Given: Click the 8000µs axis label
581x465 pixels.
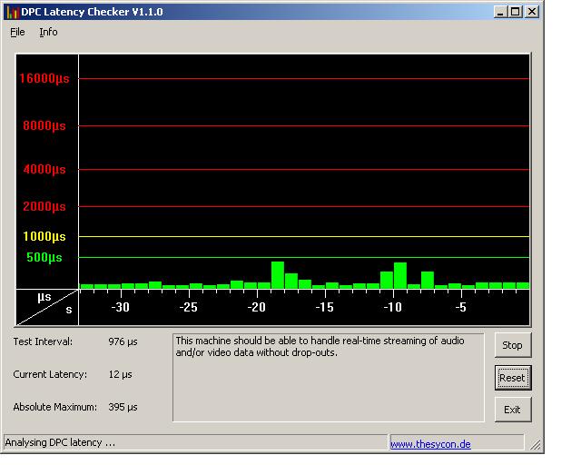Looking at the screenshot, I should (44, 125).
